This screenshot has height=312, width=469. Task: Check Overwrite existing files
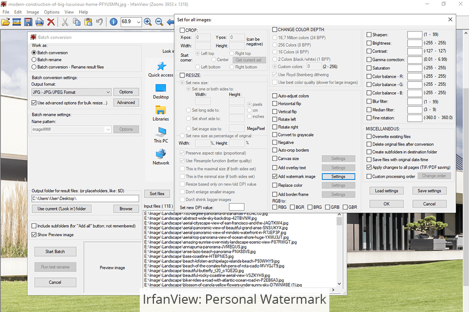click(x=369, y=136)
